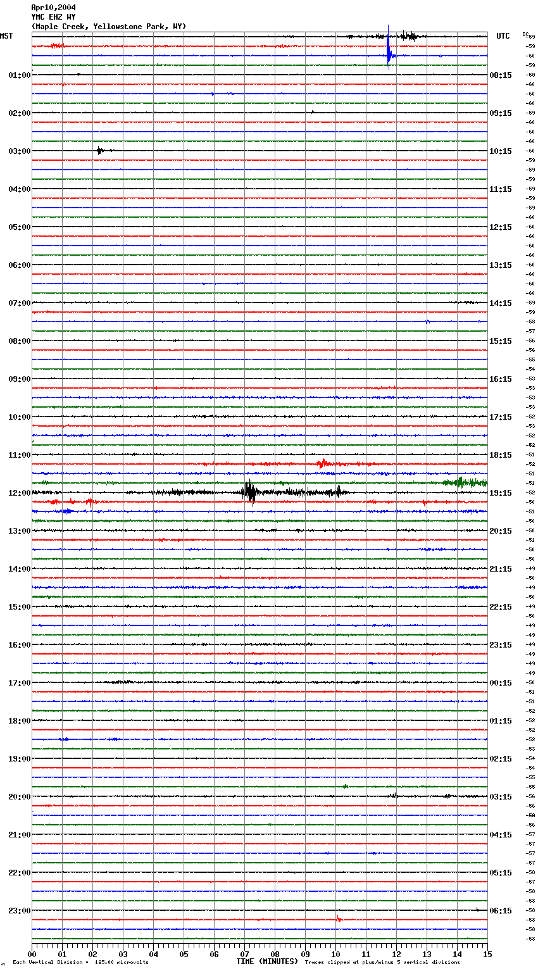This screenshot has height=971, width=538.
Task: Select the 09:00 MST row label
Action: (x=19, y=379)
